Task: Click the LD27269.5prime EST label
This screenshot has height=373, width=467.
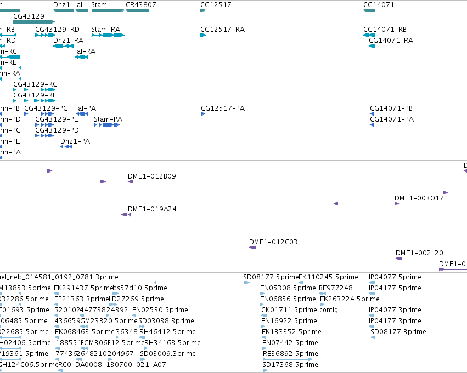Action: [137, 299]
